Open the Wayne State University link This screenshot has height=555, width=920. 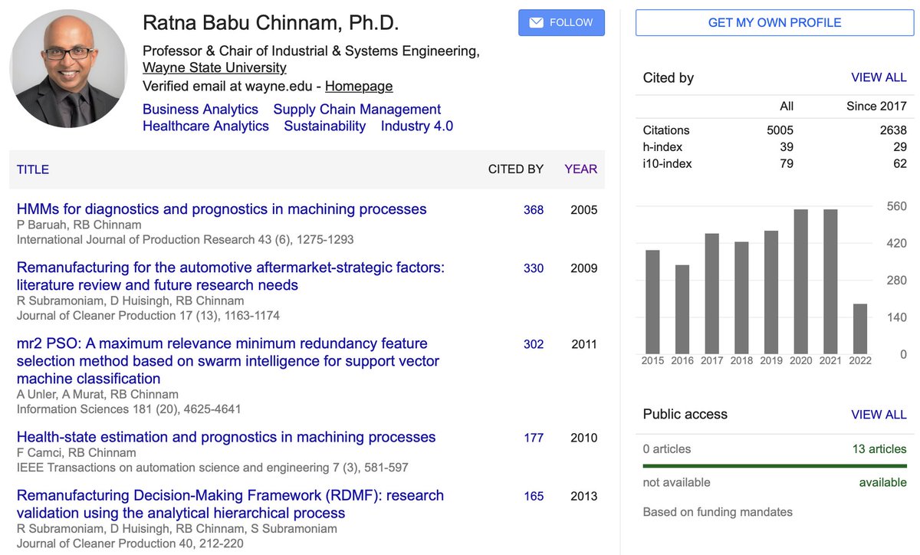click(x=215, y=67)
